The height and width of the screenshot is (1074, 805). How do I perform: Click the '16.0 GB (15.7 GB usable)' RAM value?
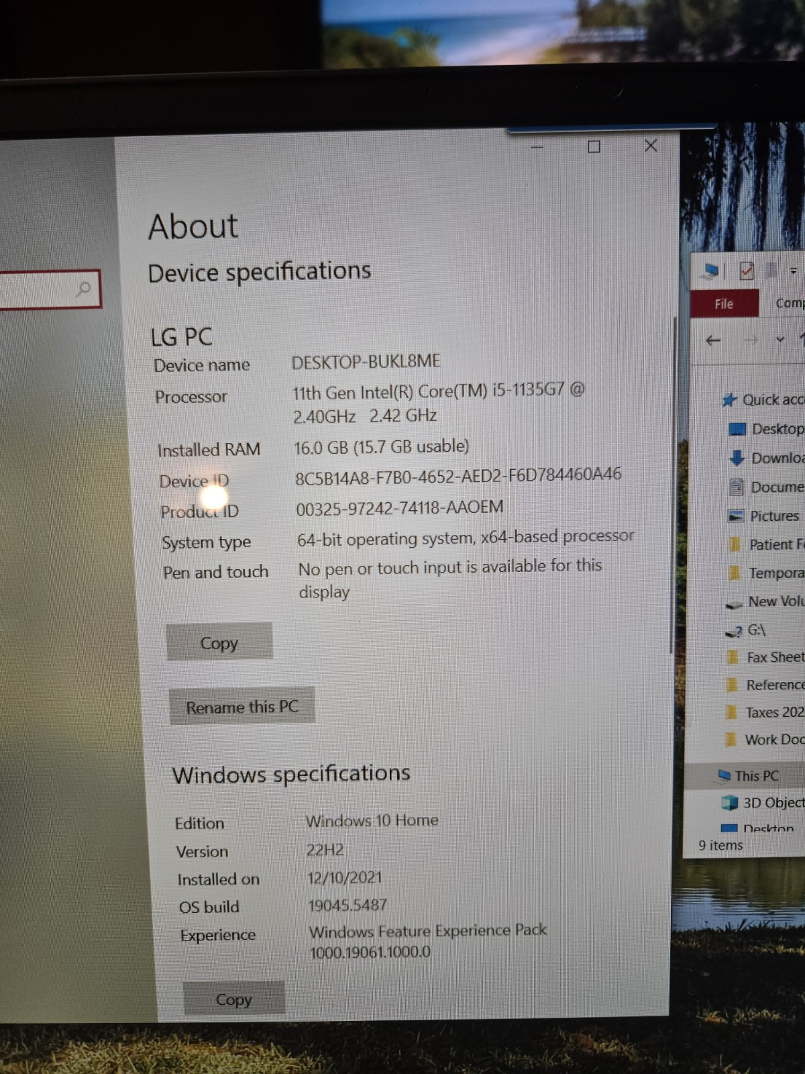click(382, 447)
